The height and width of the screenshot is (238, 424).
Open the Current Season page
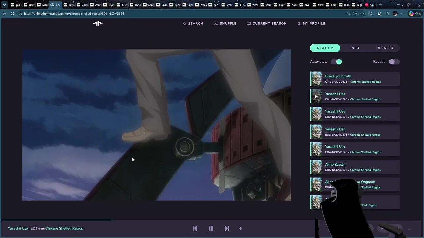pyautogui.click(x=267, y=24)
